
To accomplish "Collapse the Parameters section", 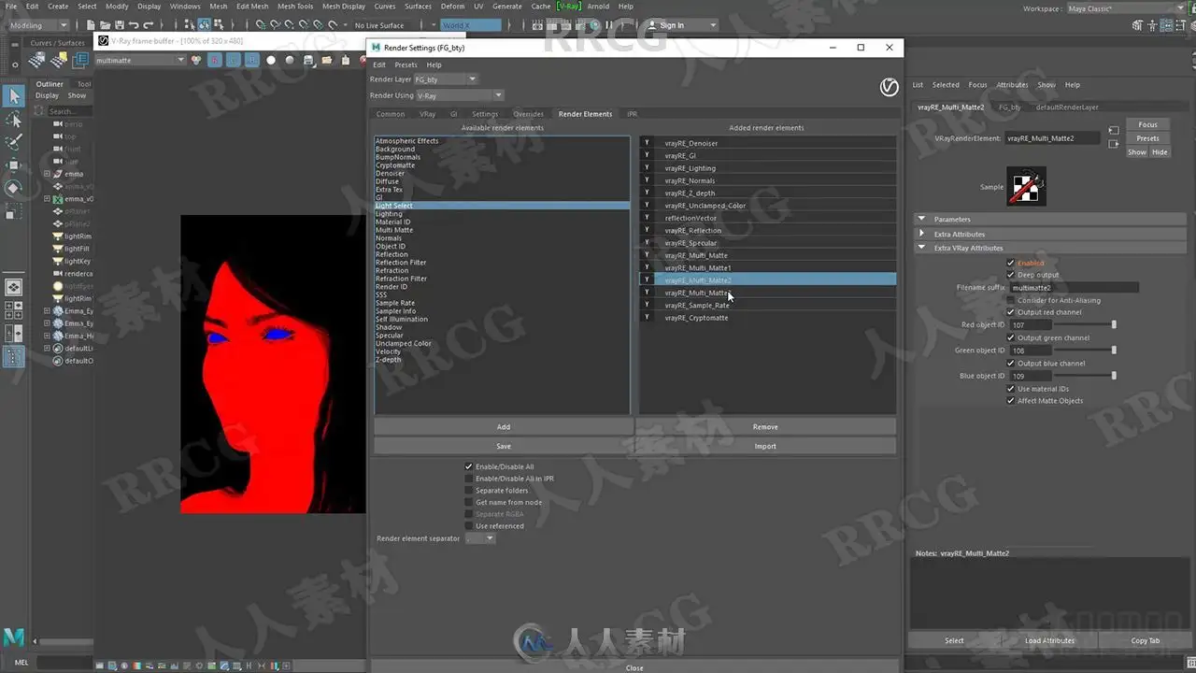I will [x=922, y=220].
